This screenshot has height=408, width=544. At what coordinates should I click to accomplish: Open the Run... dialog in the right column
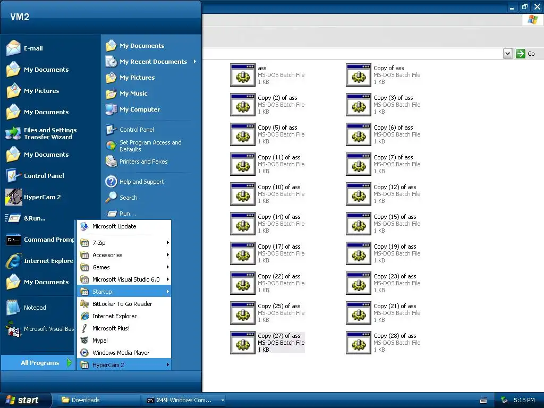(x=121, y=214)
